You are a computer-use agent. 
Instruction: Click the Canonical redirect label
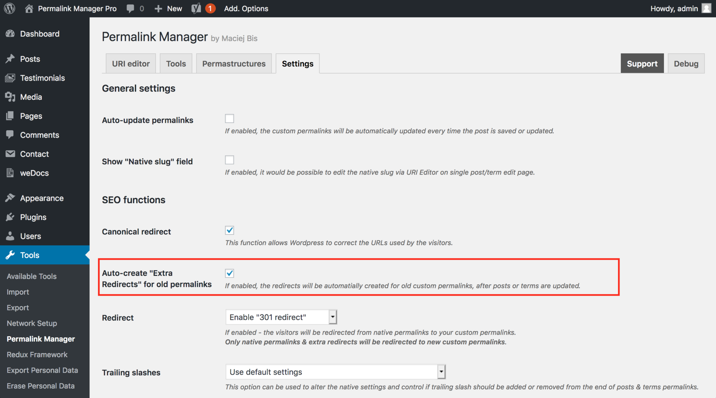coord(136,231)
